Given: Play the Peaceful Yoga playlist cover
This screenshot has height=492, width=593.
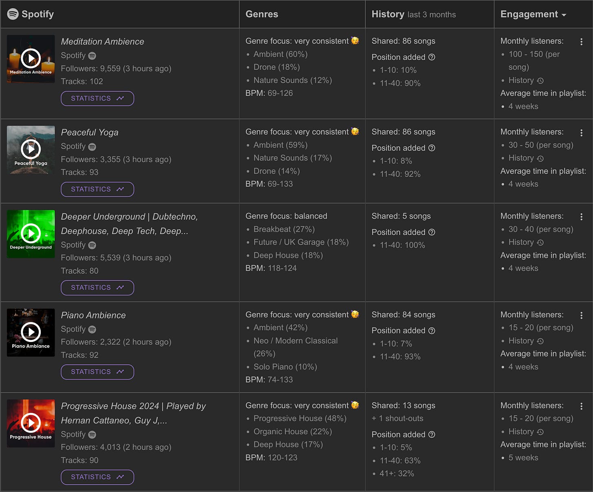Looking at the screenshot, I should 31,149.
